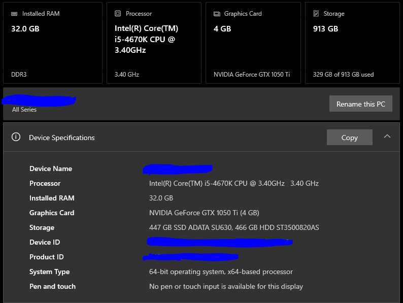Select the 3.40 GHz text in Processor card
Viewport: 403px width, 303px height.
click(127, 75)
